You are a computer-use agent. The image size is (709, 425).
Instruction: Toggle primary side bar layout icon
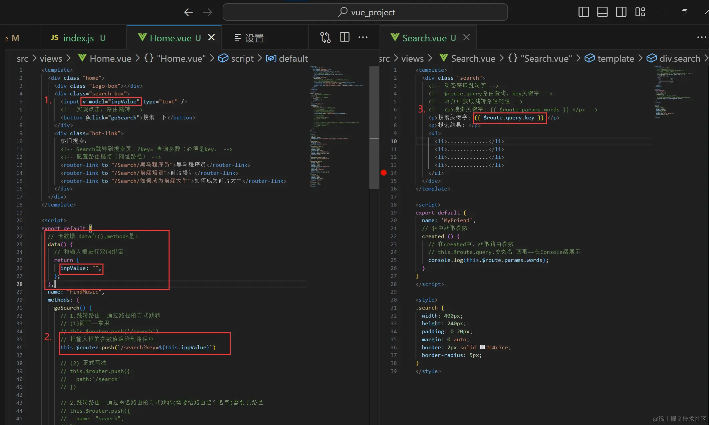click(x=583, y=12)
